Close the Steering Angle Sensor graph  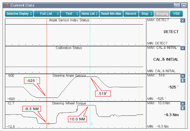[183, 76]
